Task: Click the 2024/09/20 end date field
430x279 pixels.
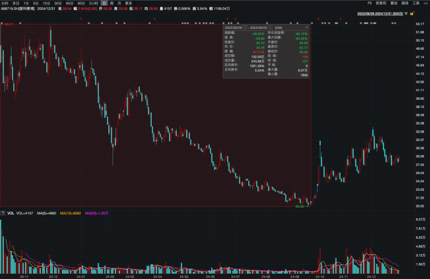Action: pyautogui.click(x=259, y=27)
